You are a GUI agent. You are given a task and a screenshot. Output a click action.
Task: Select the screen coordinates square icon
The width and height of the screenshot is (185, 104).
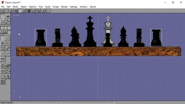[x=9, y=32]
